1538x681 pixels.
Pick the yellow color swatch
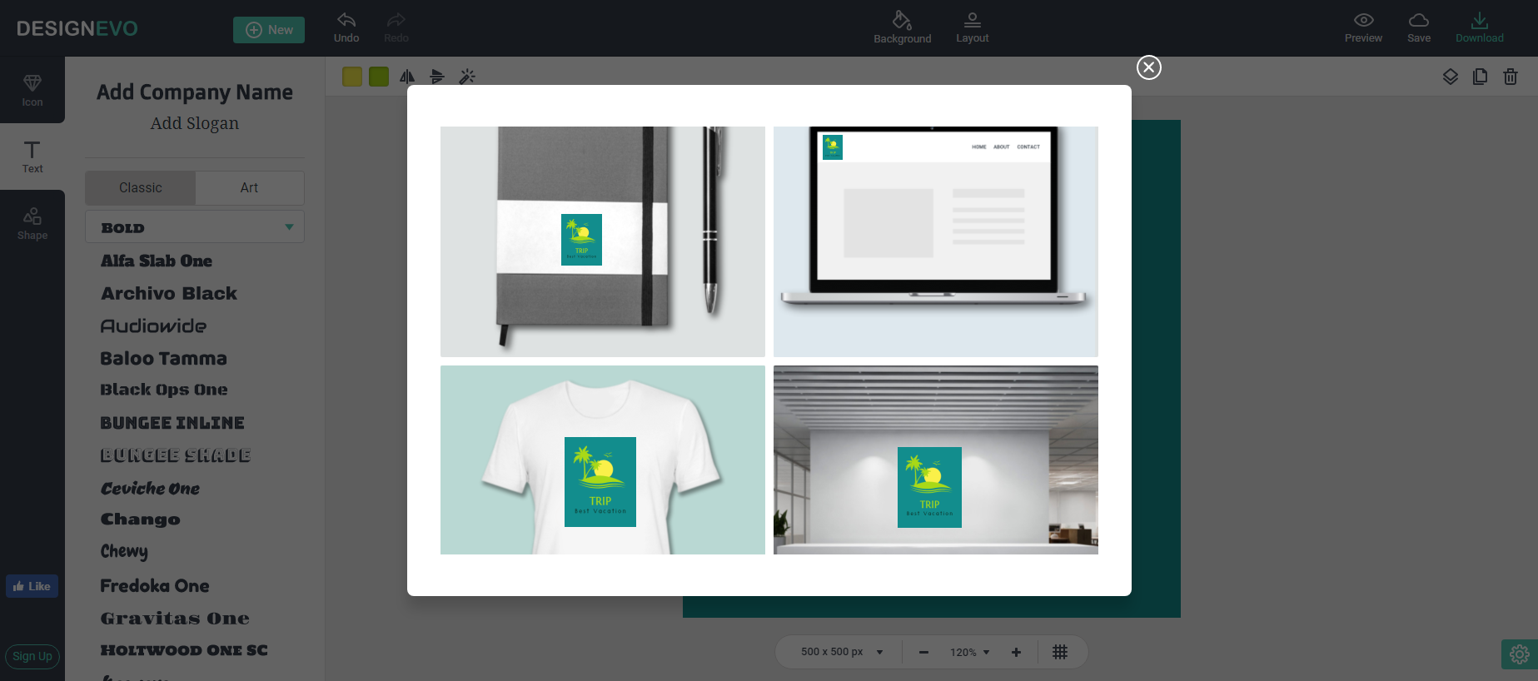(x=352, y=77)
